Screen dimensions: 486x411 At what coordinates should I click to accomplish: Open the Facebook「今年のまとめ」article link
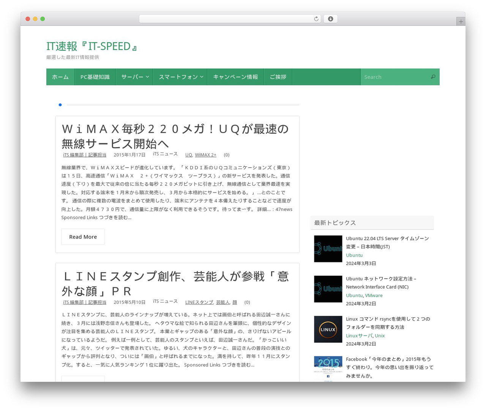[390, 367]
